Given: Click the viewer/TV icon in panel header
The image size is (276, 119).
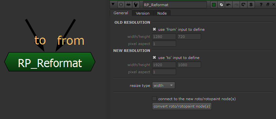Looking at the screenshot, I should coord(128,5).
